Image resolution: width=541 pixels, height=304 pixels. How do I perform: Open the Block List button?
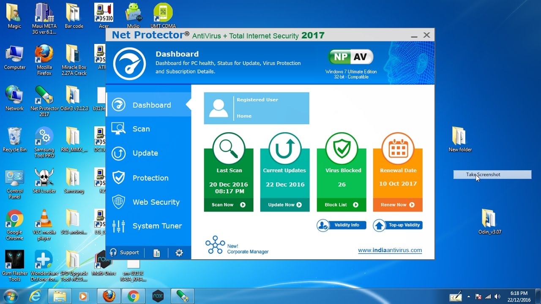(x=342, y=205)
